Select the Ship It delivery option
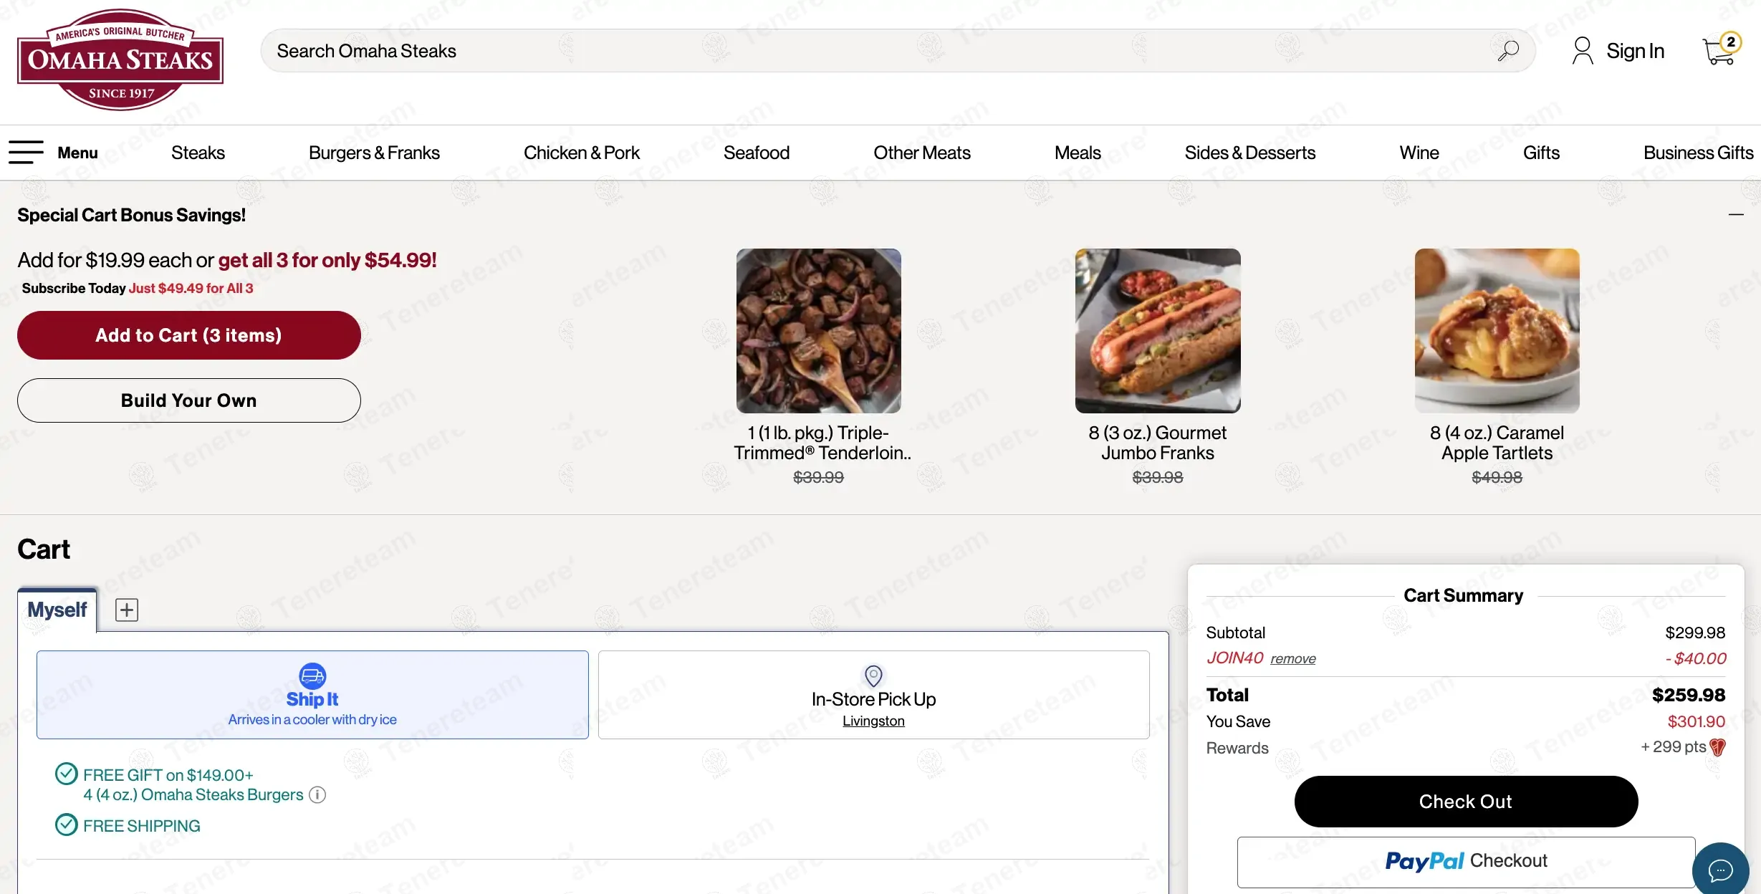Viewport: 1761px width, 894px height. point(312,695)
